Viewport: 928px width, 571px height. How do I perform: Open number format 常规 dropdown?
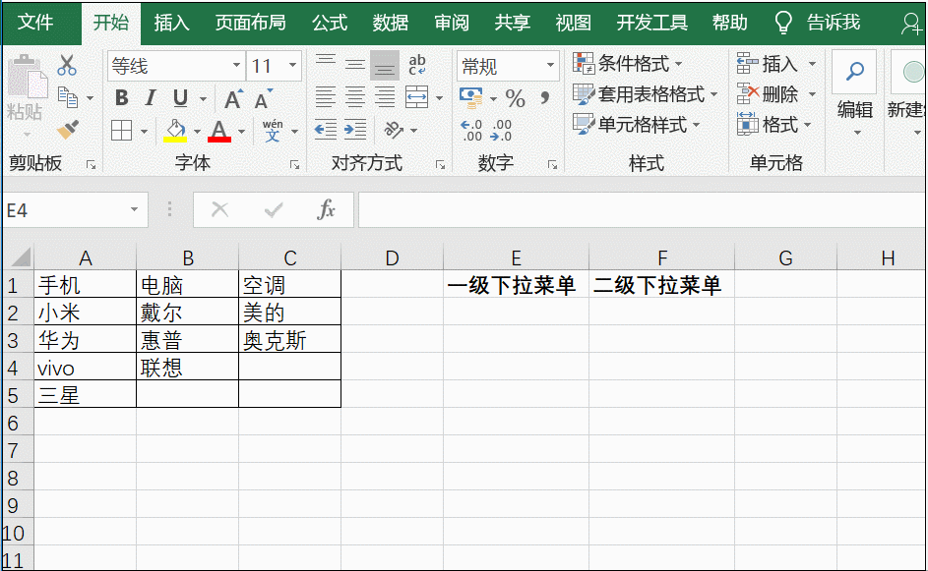550,65
